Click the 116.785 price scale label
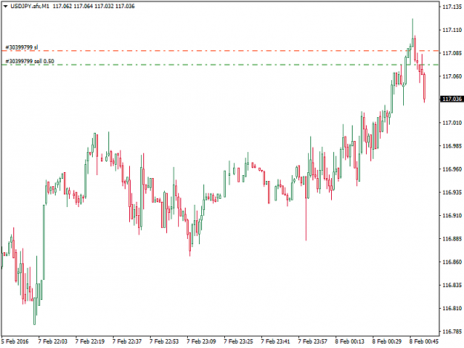The width and height of the screenshot is (464, 348). pyautogui.click(x=452, y=332)
